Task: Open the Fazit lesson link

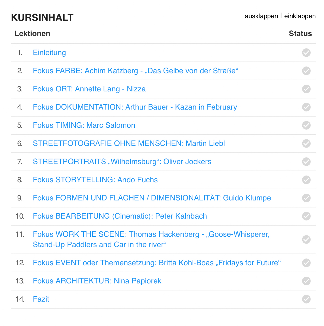Action: [41, 299]
